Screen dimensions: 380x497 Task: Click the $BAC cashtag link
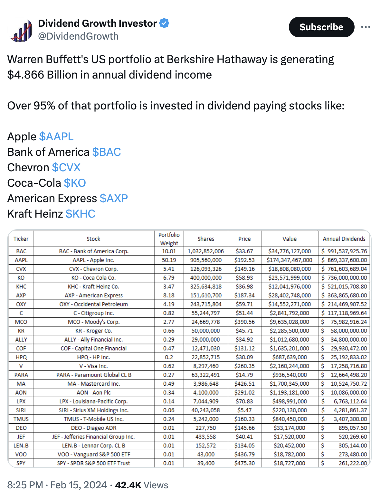coord(106,152)
